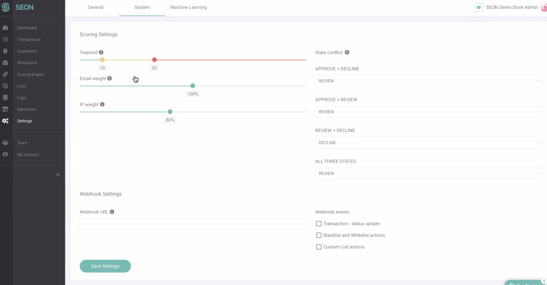Switch to the Machine Learning tab

188,7
